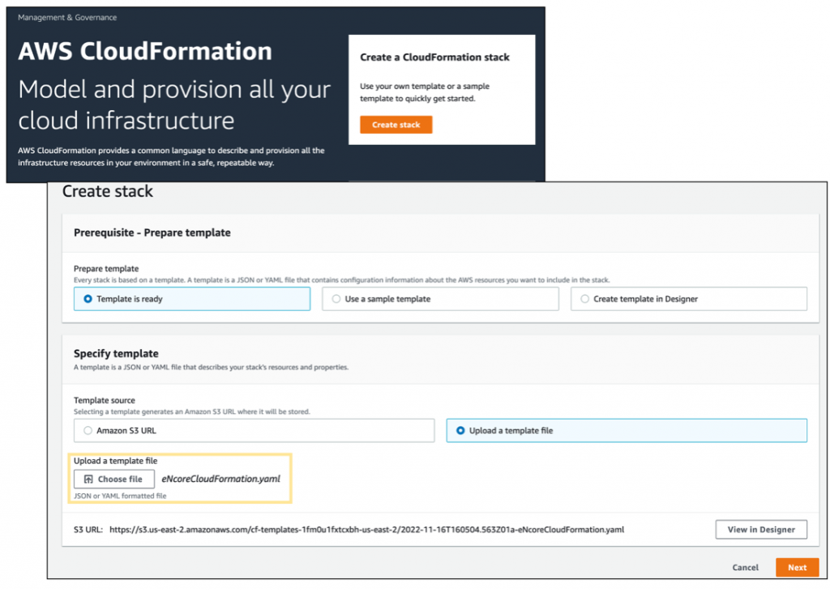The height and width of the screenshot is (592, 830).
Task: Click the Management & Governance category label
Action: (x=67, y=17)
